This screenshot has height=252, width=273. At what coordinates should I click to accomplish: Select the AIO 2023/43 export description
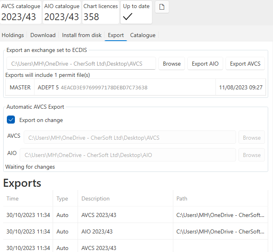pos(97,231)
